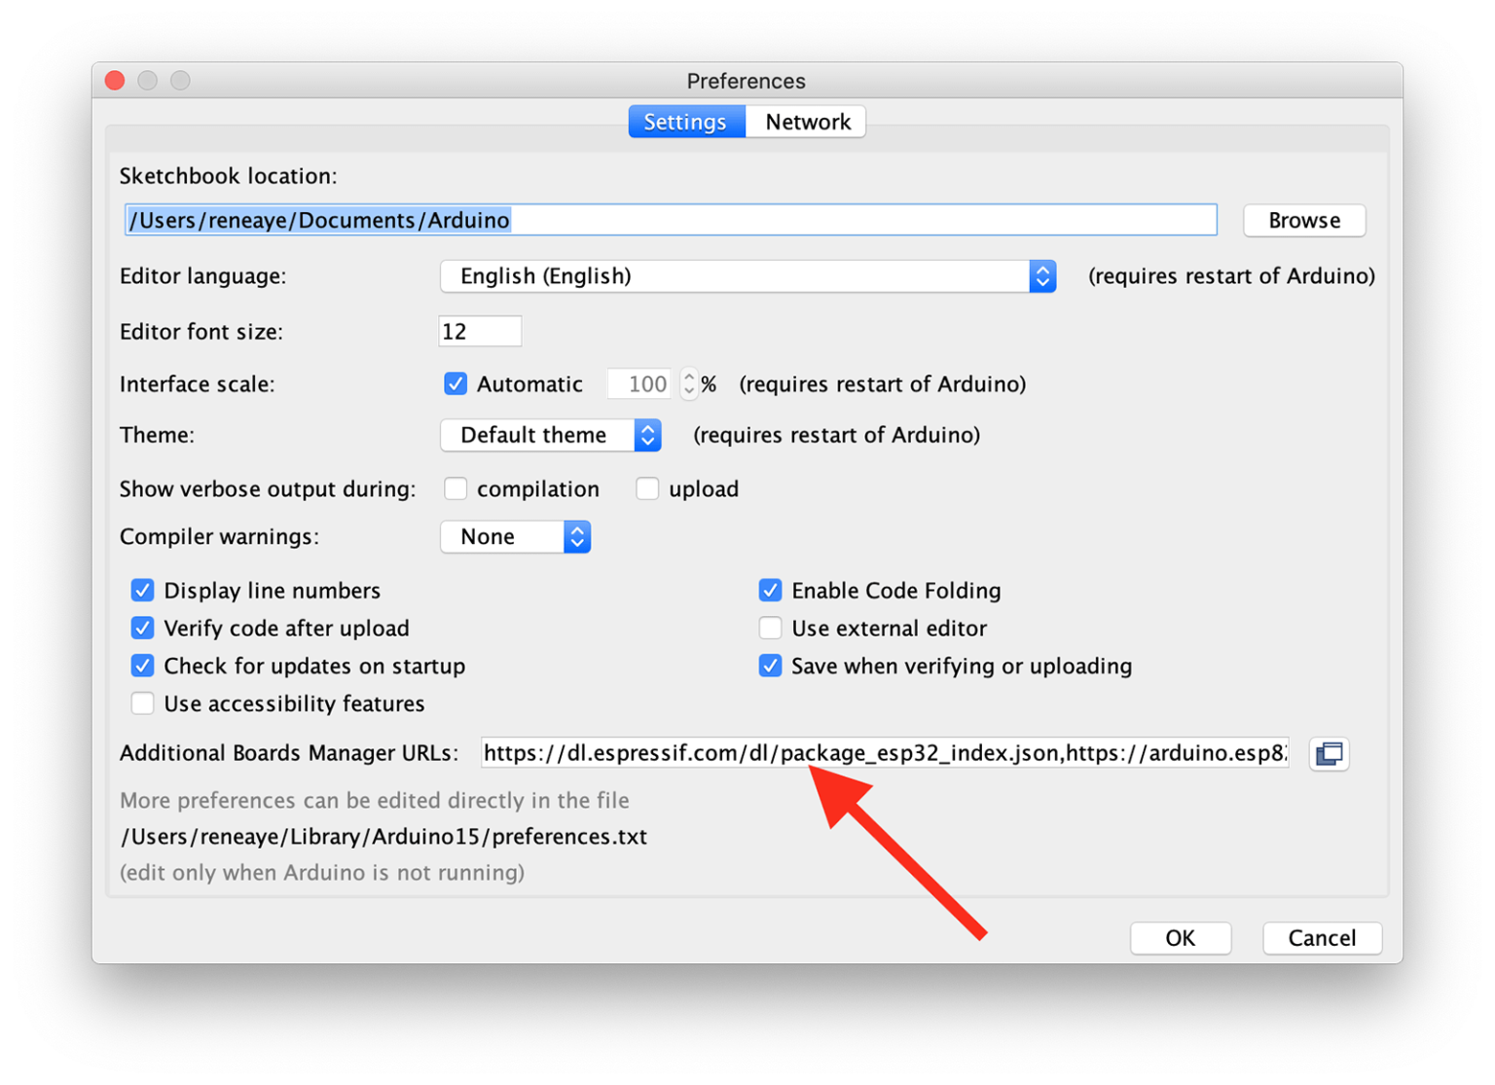Open the Additional Boards Manager URLs editor icon
Viewport: 1495px width, 1085px height.
point(1329,754)
